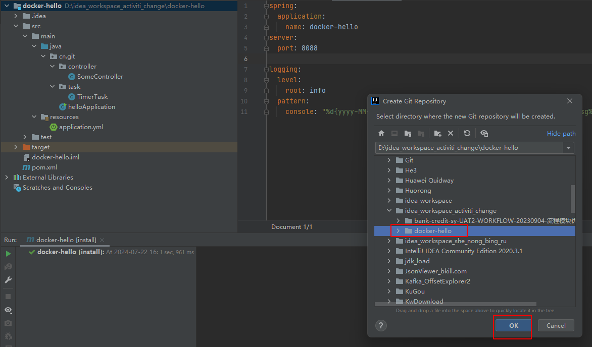Toggle the eye view options in Run panel
Viewport: 592px width, 347px height.
[x=8, y=310]
